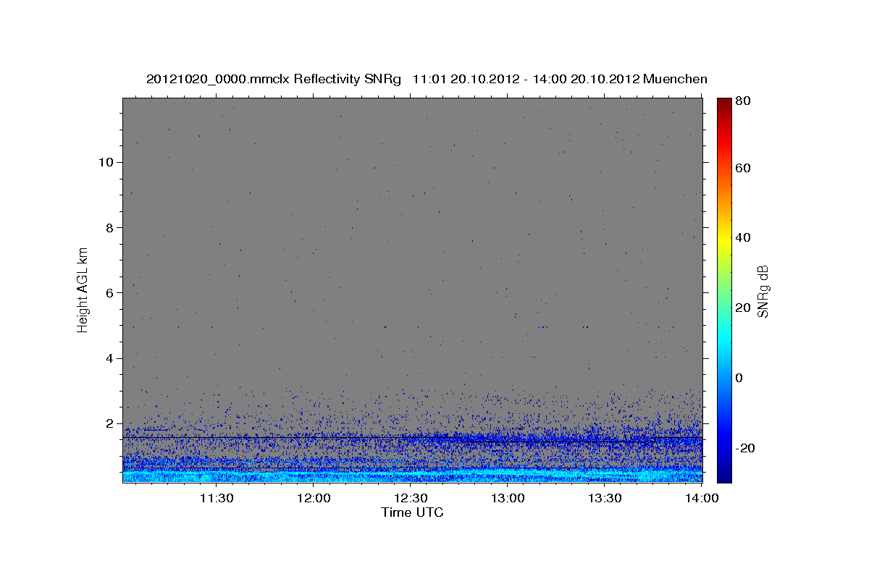Click the black horizontal line near 1.5 km
This screenshot has height=579, width=869.
coord(412,438)
